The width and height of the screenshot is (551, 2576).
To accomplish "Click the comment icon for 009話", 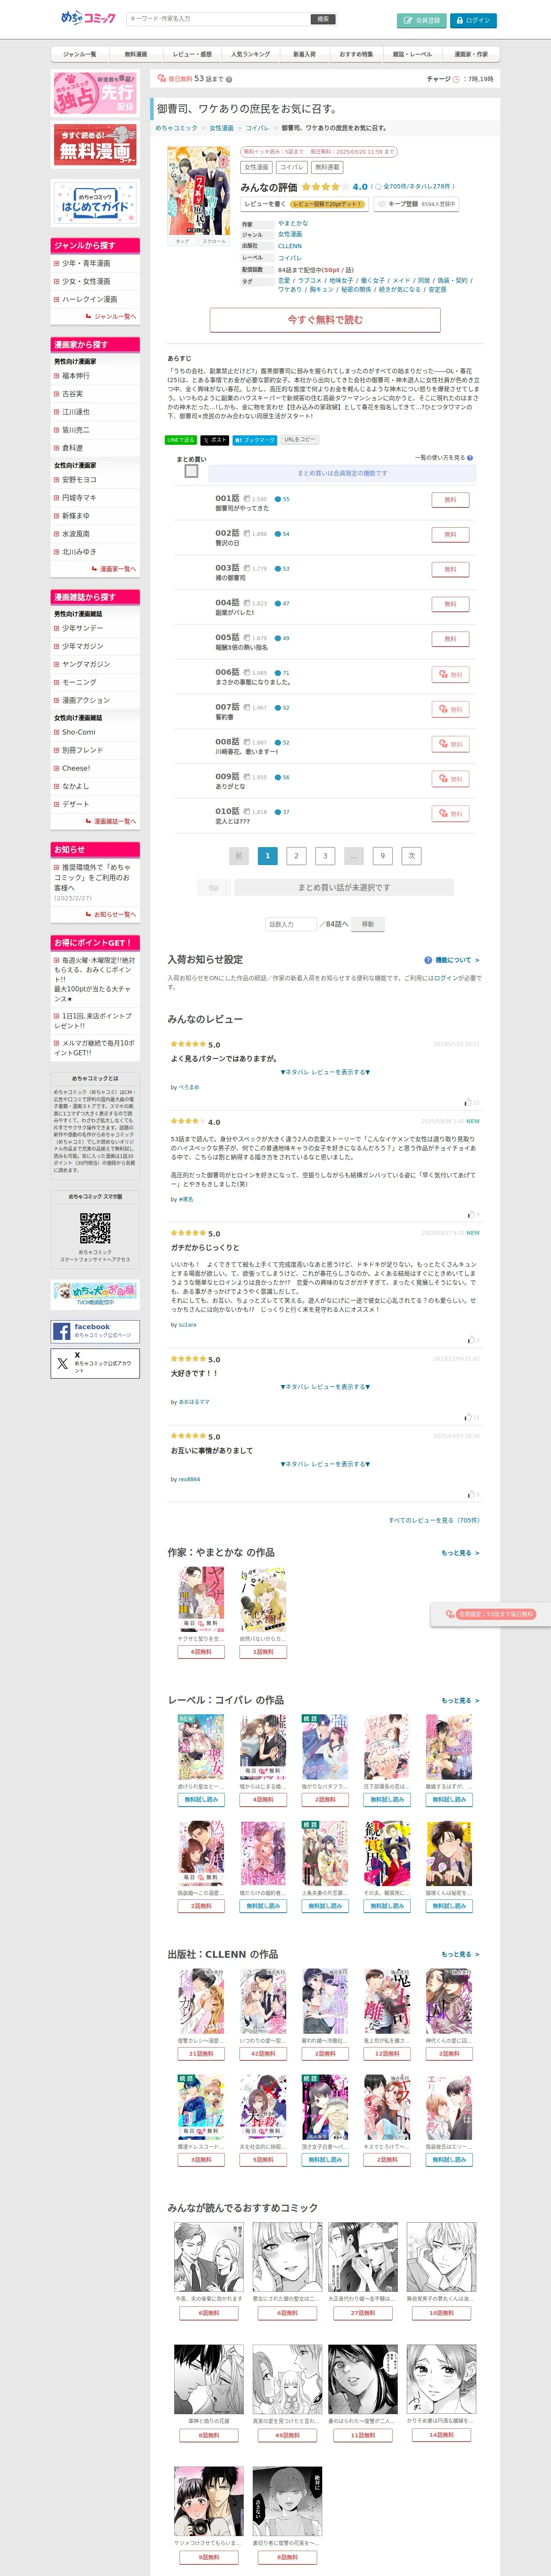I will tap(278, 777).
